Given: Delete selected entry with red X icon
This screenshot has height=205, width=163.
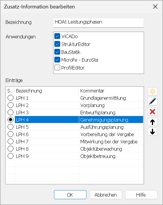Looking at the screenshot, I should pyautogui.click(x=152, y=112).
